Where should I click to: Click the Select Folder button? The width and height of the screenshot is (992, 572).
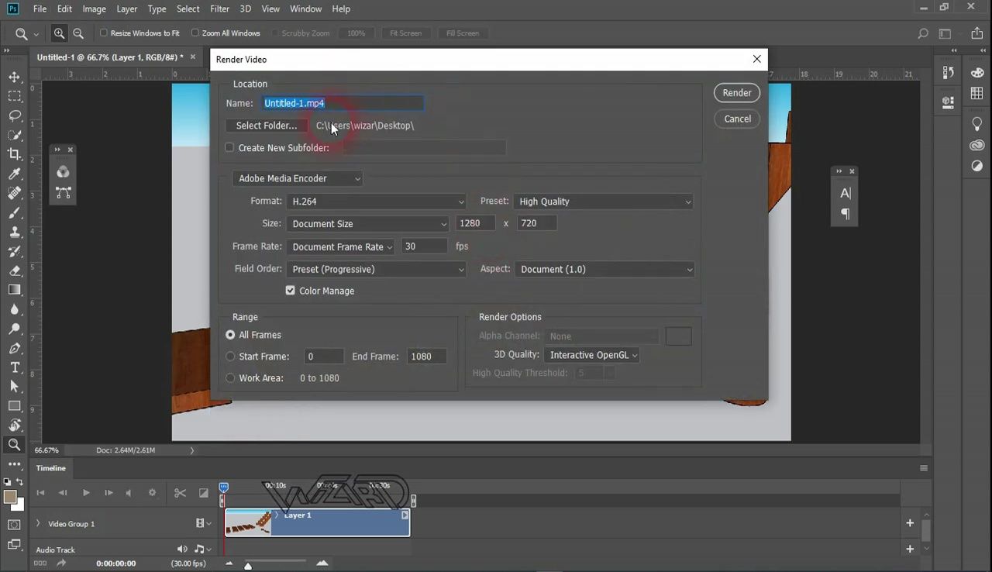266,126
